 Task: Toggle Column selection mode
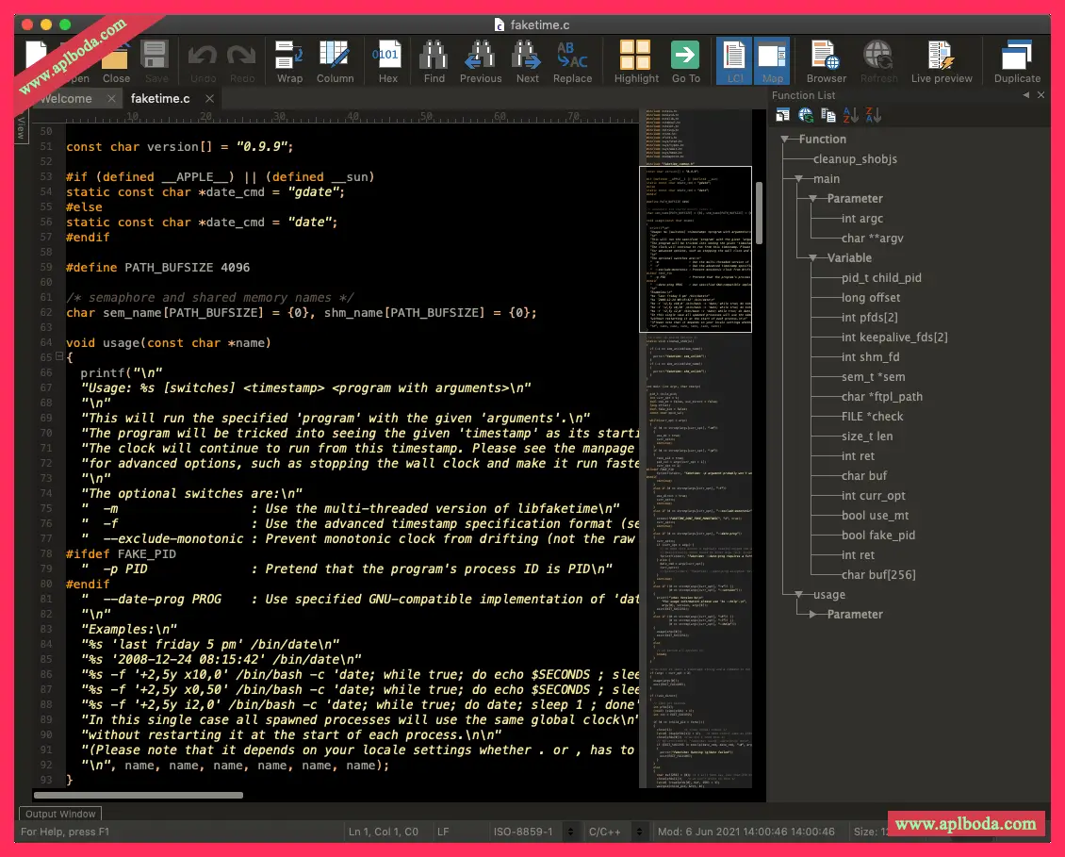(x=335, y=62)
